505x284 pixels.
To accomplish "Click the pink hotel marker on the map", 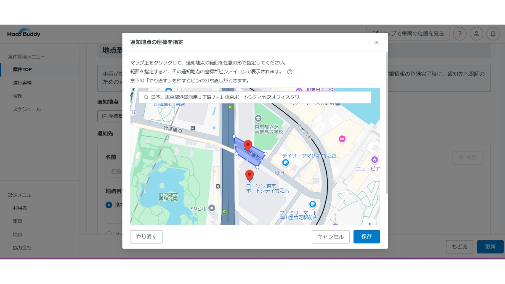I will [x=342, y=139].
